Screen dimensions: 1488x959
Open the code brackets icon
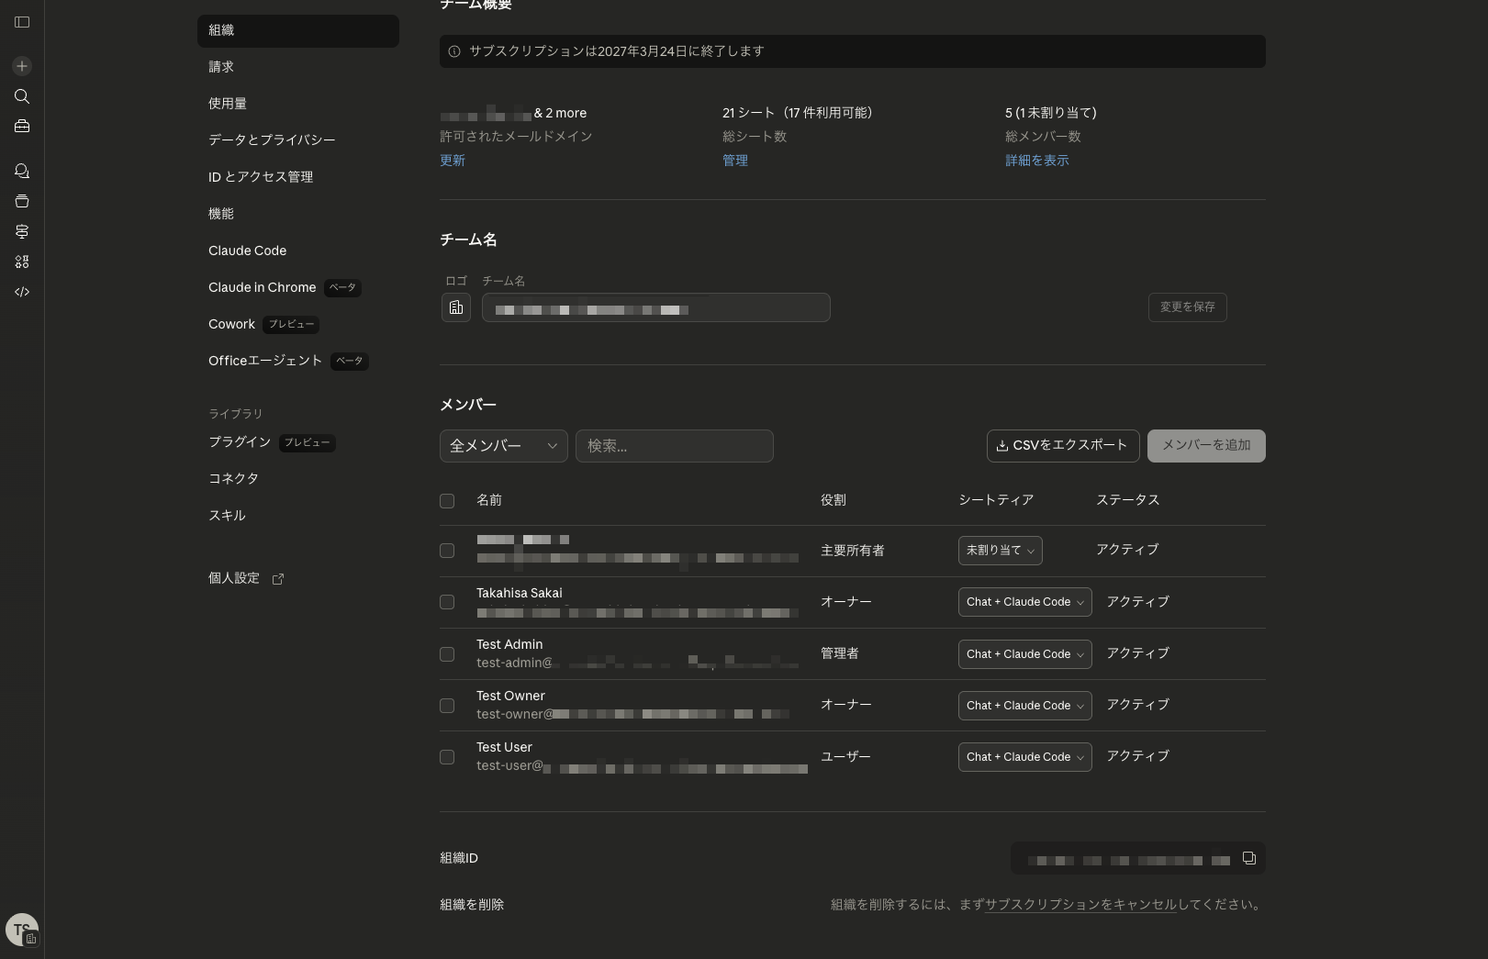coord(22,292)
